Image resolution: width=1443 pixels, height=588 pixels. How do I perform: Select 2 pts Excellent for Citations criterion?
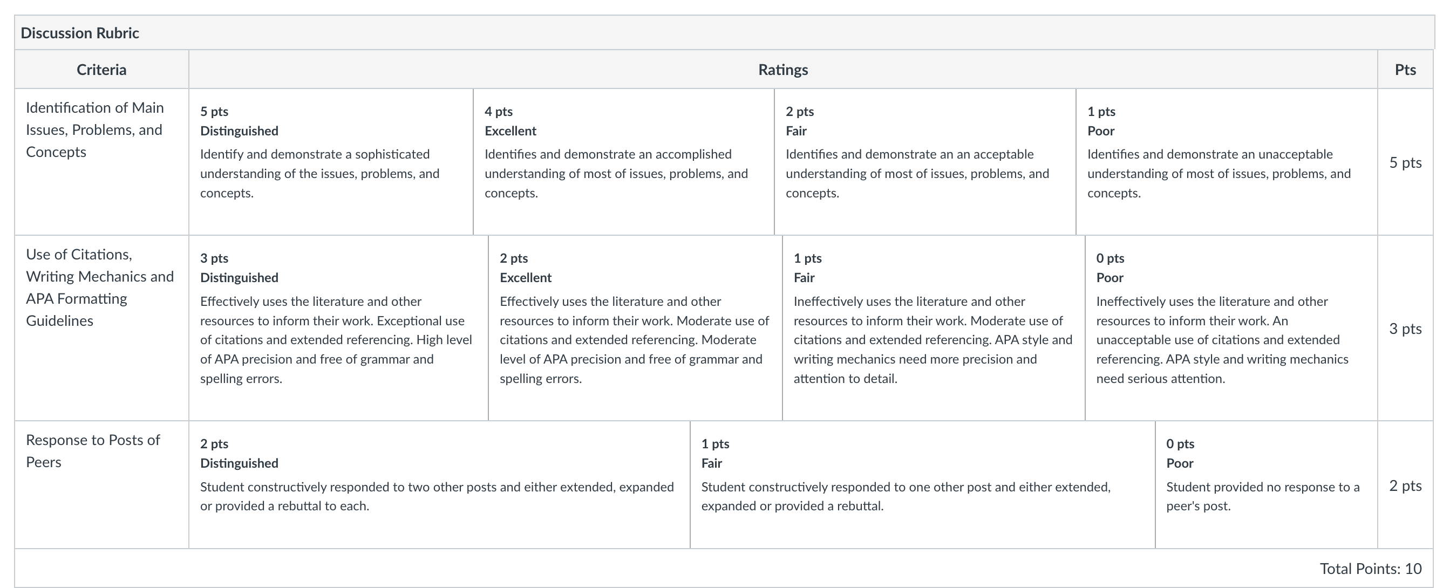tap(635, 327)
